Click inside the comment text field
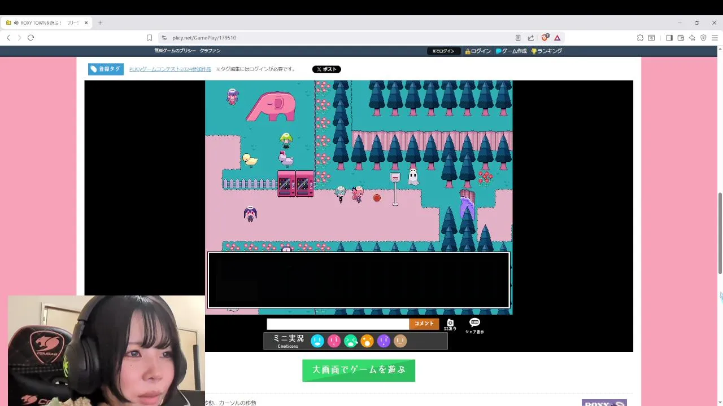The width and height of the screenshot is (723, 406). [338, 324]
